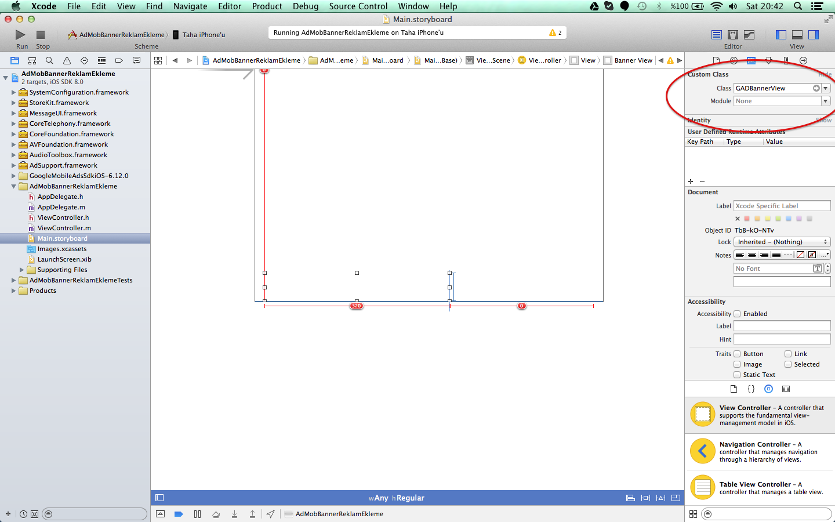Screen dimensions: 835x522
Task: Show the Code Snippet library
Action: pyautogui.click(x=751, y=389)
